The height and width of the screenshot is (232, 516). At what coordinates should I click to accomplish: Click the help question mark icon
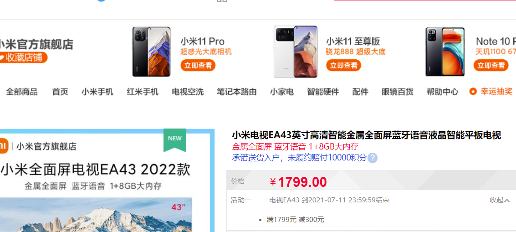coord(373,158)
